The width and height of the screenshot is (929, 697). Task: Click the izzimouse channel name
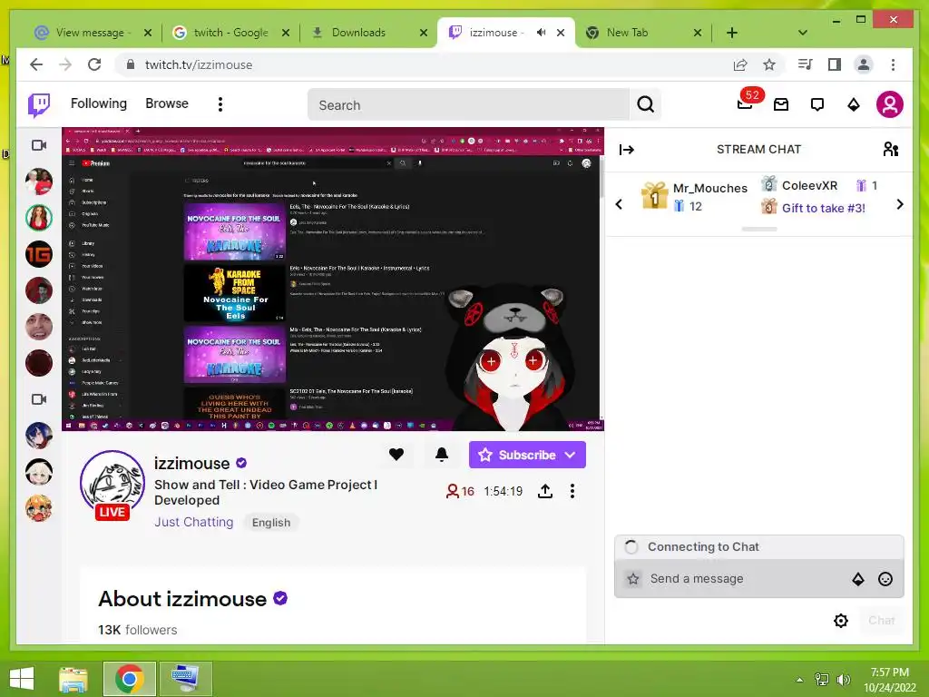pos(191,463)
